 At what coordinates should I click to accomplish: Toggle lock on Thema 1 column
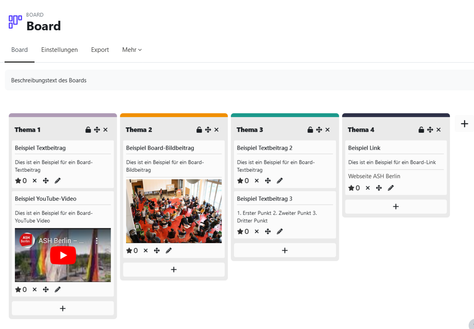[88, 130]
